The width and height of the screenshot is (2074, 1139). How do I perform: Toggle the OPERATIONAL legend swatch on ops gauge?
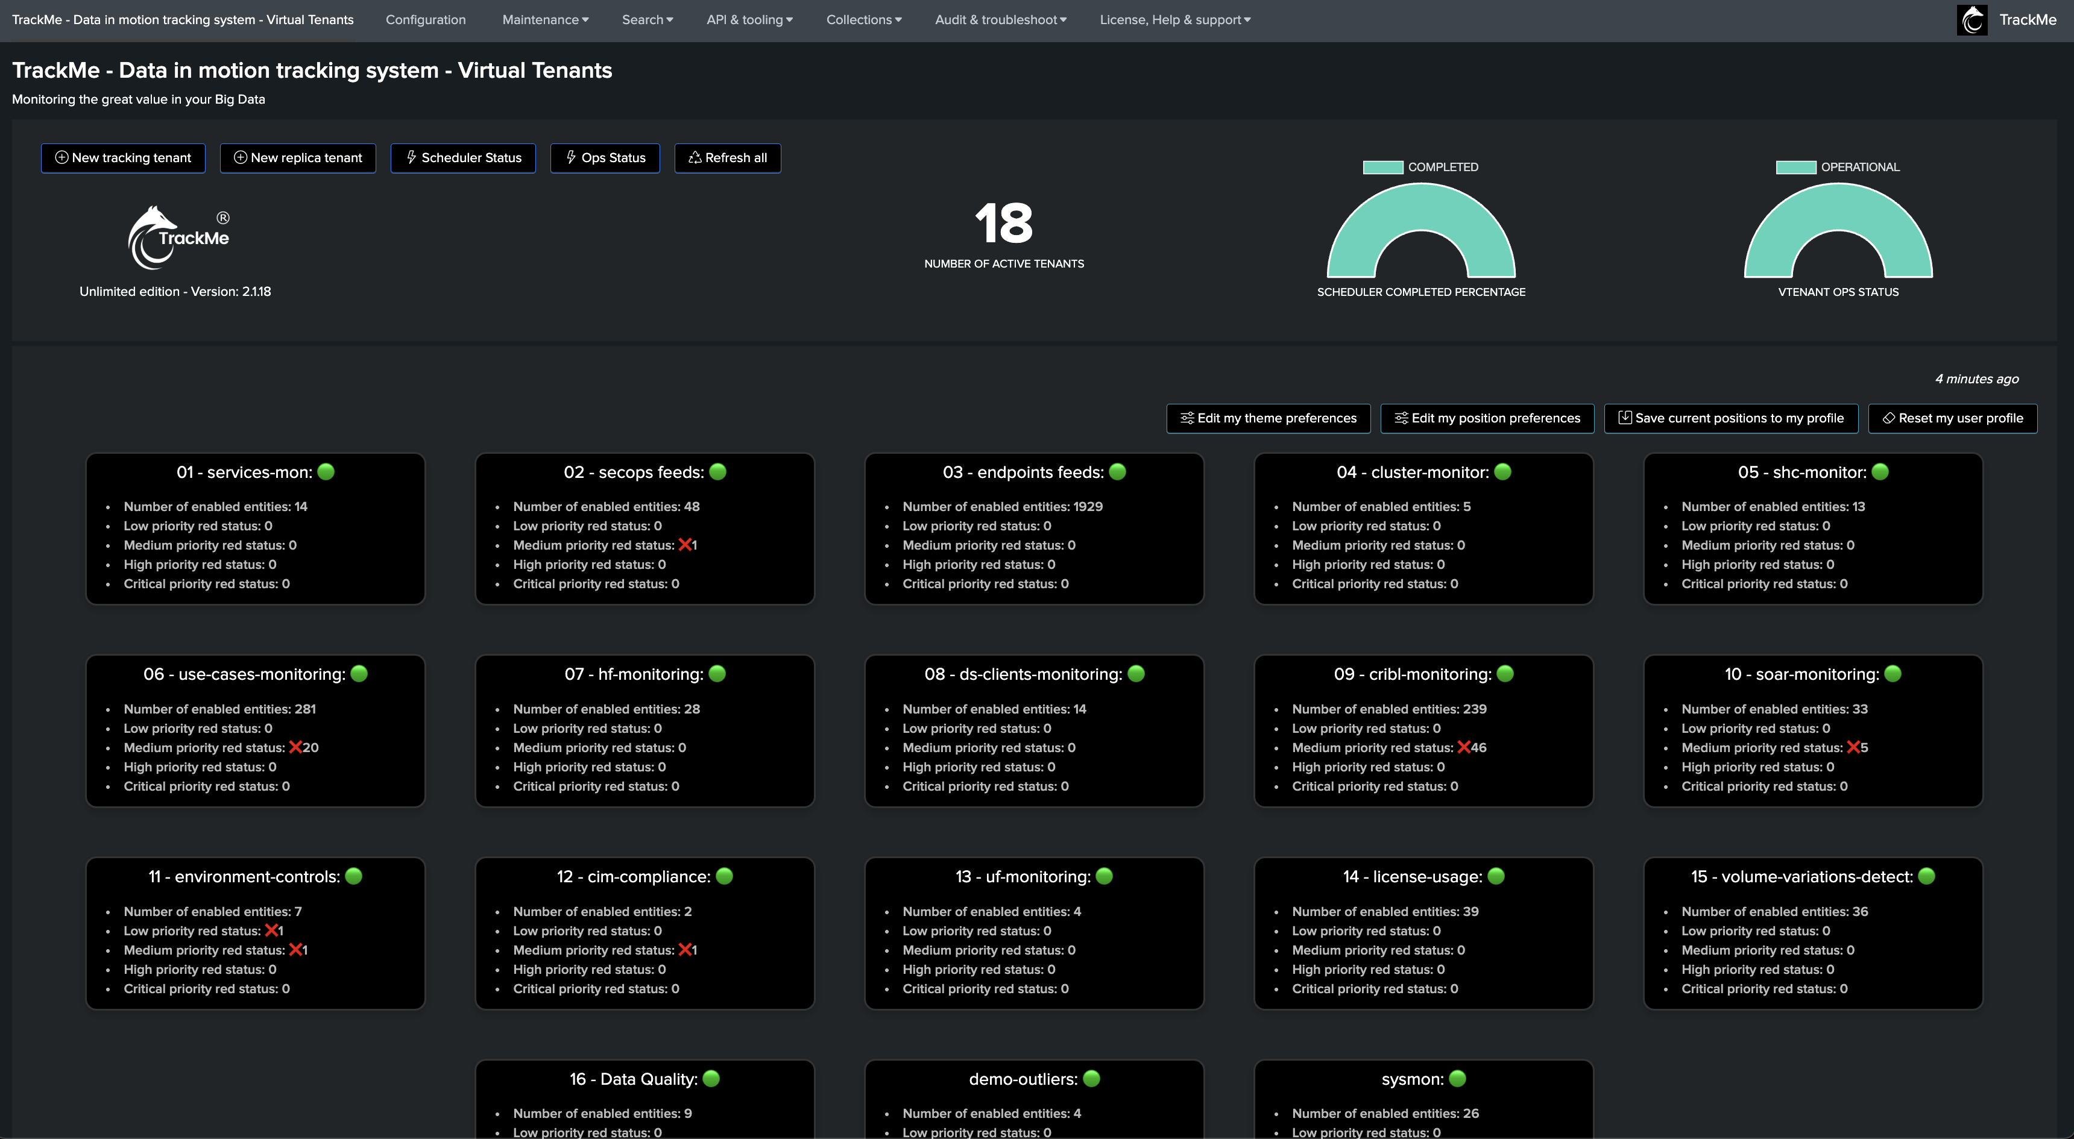tap(1795, 168)
